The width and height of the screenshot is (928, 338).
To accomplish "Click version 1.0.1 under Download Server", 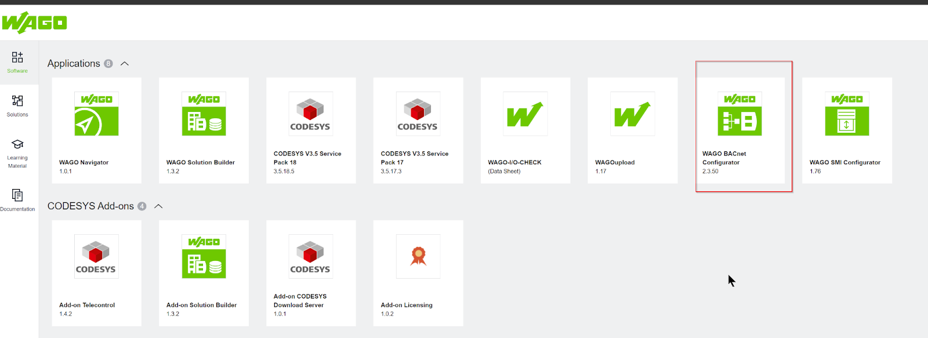I will tap(280, 314).
